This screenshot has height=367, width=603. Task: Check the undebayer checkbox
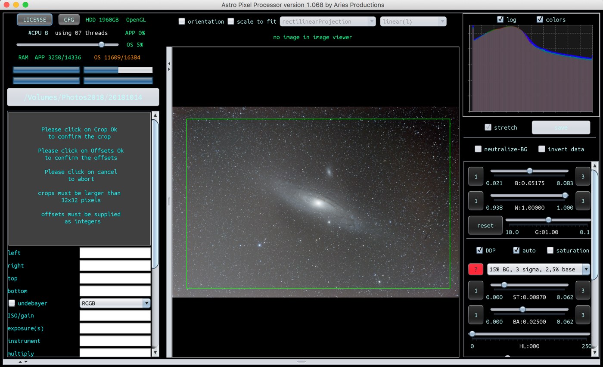12,303
